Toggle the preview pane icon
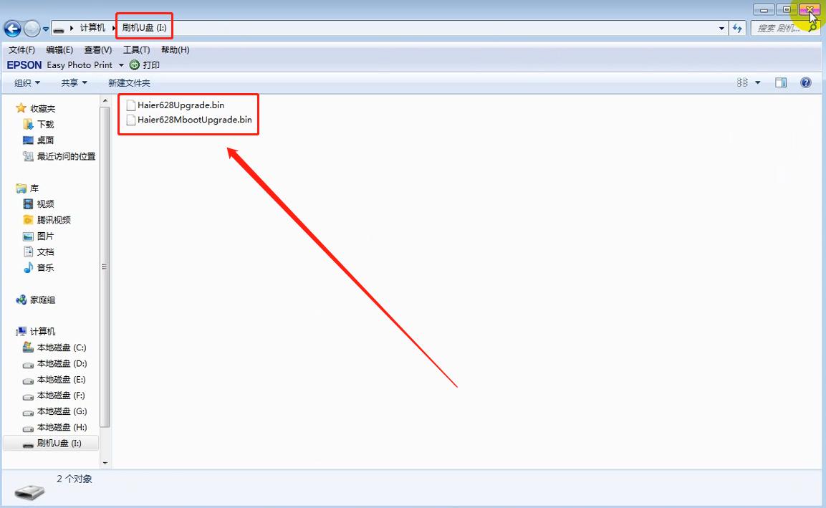Image resolution: width=826 pixels, height=508 pixels. coord(781,82)
